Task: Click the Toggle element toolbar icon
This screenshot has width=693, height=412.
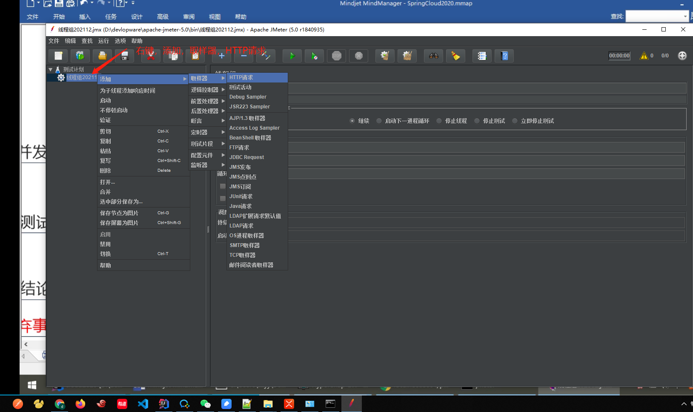Action: pyautogui.click(x=266, y=56)
